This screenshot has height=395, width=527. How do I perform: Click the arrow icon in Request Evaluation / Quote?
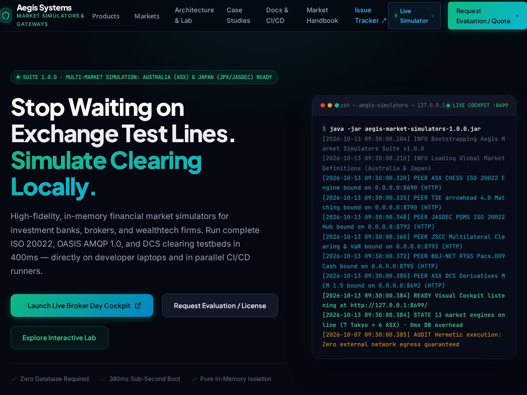pos(516,16)
